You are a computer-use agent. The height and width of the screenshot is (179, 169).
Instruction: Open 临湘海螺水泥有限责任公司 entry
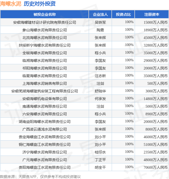click(x=45, y=61)
